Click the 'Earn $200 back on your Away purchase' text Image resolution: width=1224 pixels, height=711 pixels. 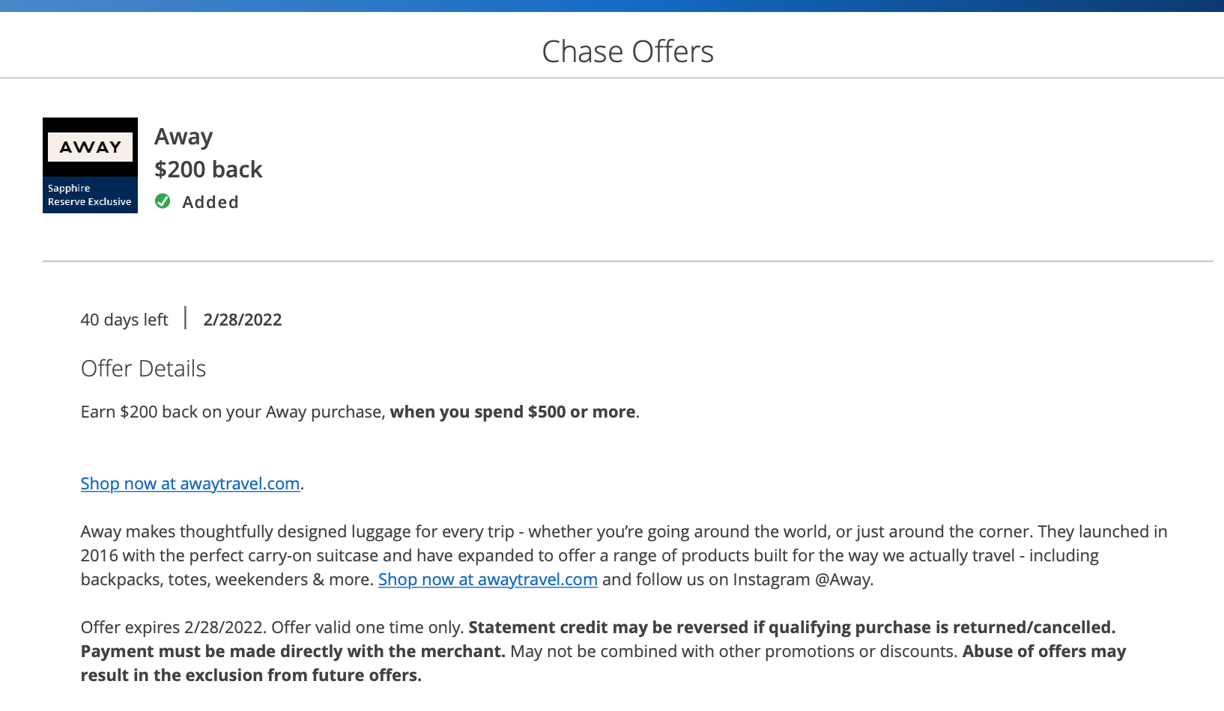click(232, 412)
